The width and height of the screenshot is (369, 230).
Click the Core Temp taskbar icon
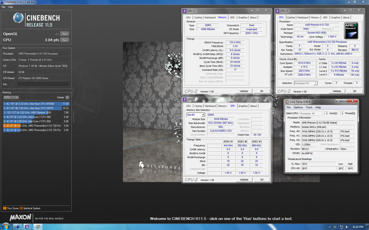[38, 227]
